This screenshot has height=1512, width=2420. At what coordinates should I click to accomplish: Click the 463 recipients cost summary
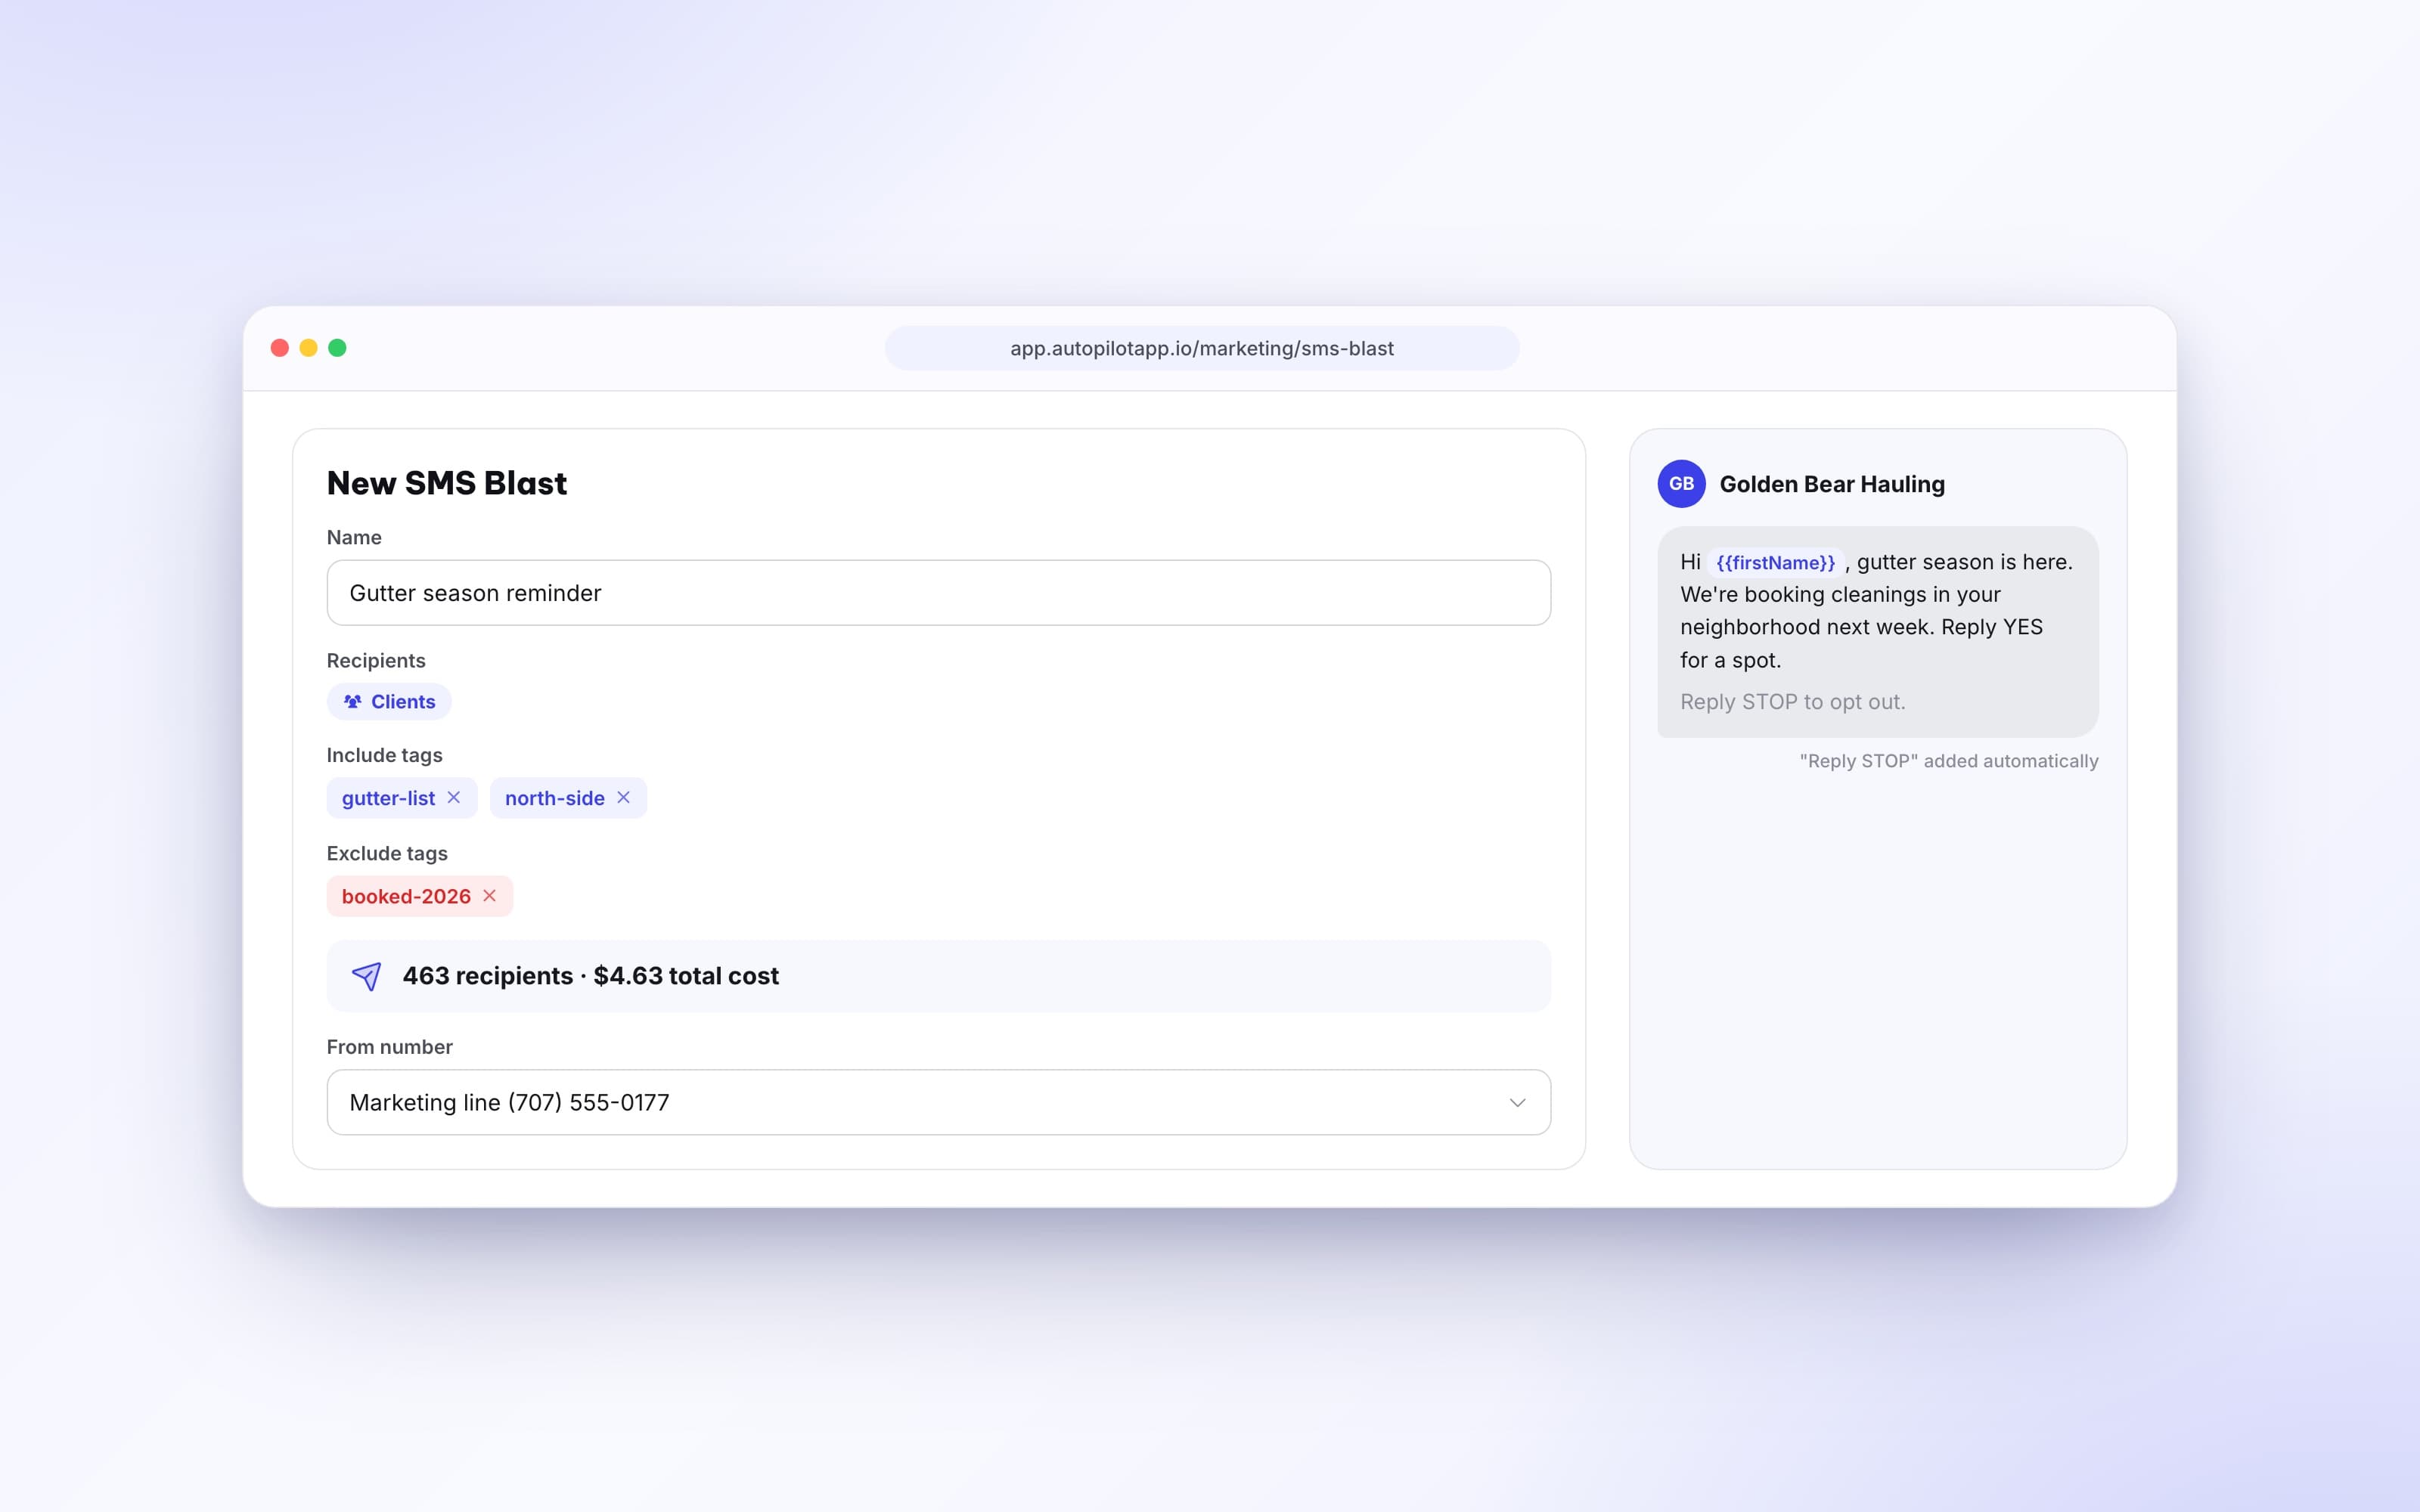938,976
